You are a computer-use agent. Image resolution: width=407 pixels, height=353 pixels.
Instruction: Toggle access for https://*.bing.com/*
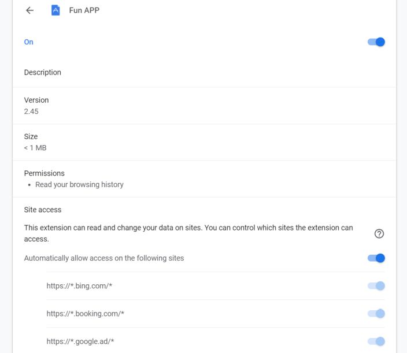pyautogui.click(x=376, y=286)
